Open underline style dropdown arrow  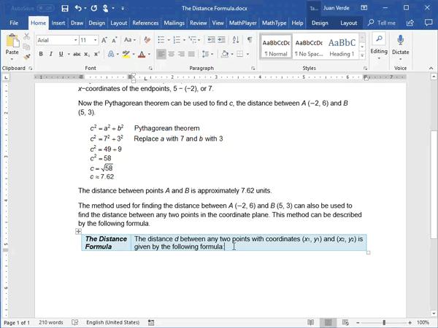click(69, 54)
